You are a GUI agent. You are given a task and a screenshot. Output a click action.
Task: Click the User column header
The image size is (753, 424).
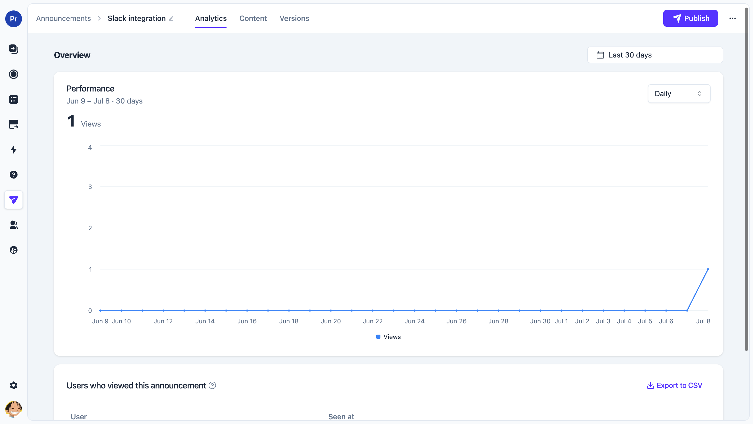[79, 417]
